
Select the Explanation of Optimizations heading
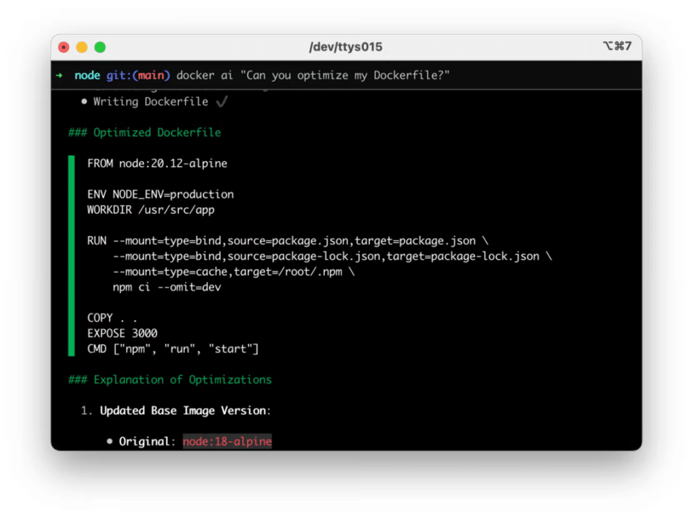click(170, 379)
